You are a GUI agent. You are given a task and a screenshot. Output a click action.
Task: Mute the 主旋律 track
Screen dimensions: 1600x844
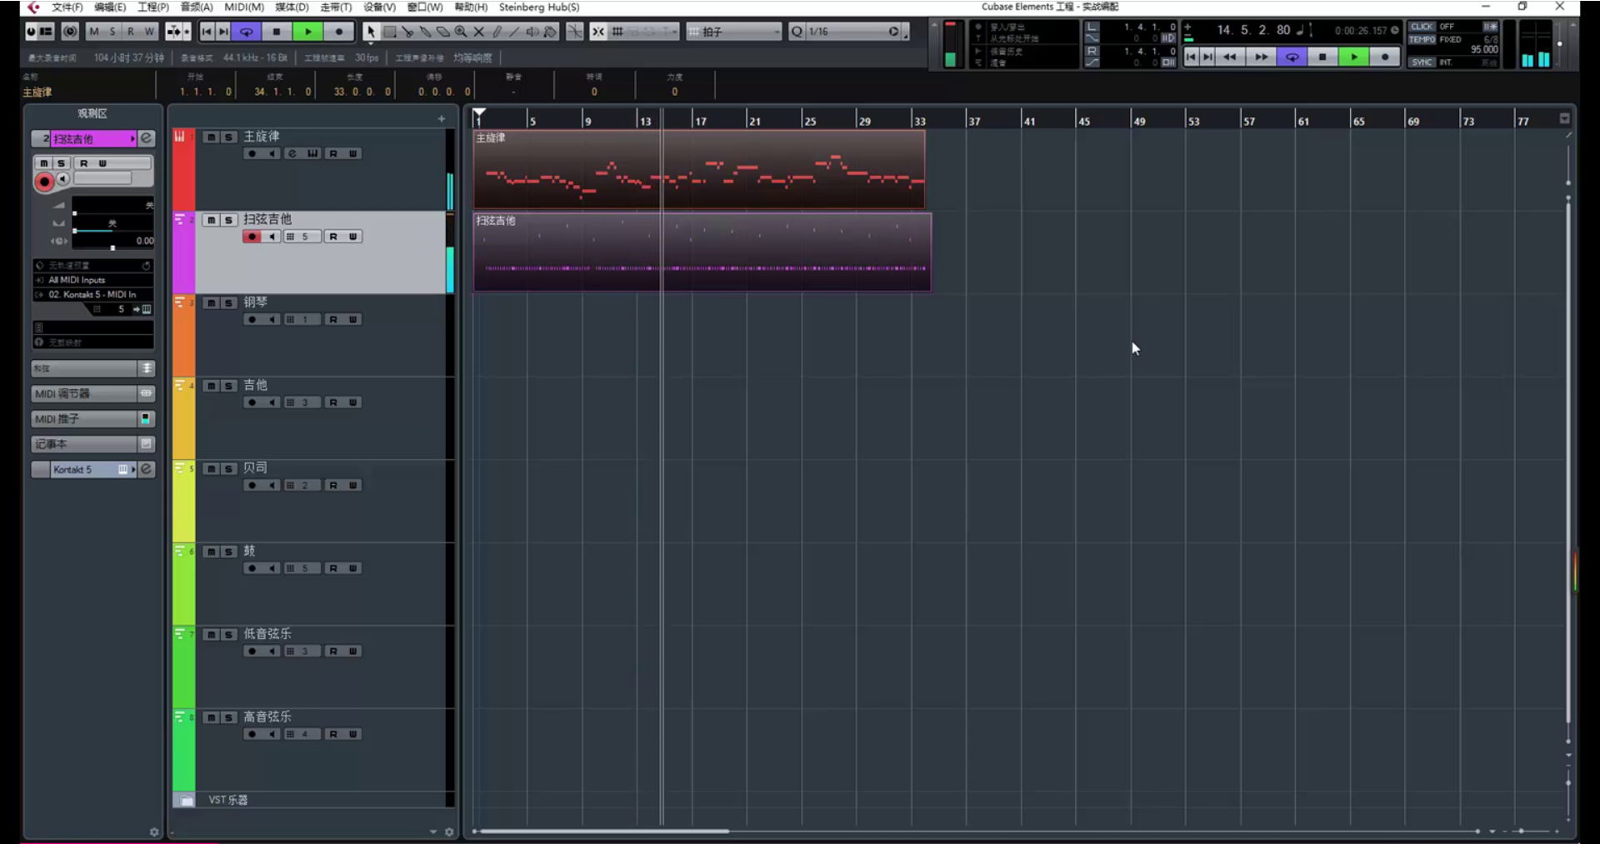pyautogui.click(x=211, y=137)
